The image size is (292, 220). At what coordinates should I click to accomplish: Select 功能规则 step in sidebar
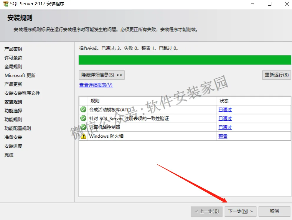(x=13, y=119)
